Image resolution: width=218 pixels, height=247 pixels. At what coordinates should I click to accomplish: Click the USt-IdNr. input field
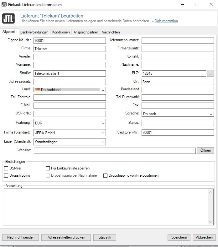coord(70,114)
